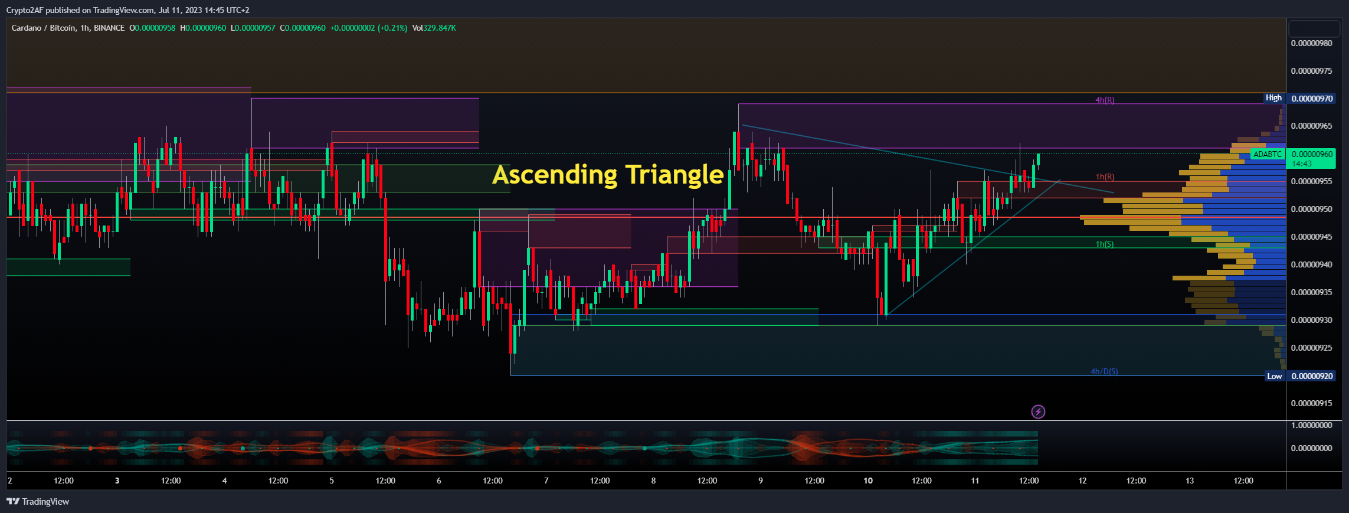
Task: Click date label 11 on time axis
Action: [975, 481]
